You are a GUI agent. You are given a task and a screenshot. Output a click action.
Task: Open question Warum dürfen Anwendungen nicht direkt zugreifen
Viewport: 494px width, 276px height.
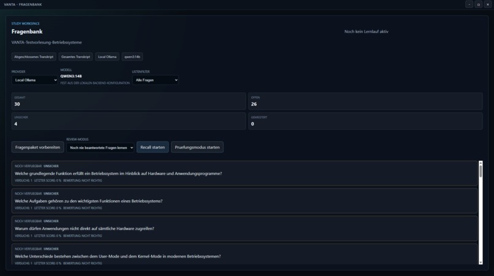245,228
